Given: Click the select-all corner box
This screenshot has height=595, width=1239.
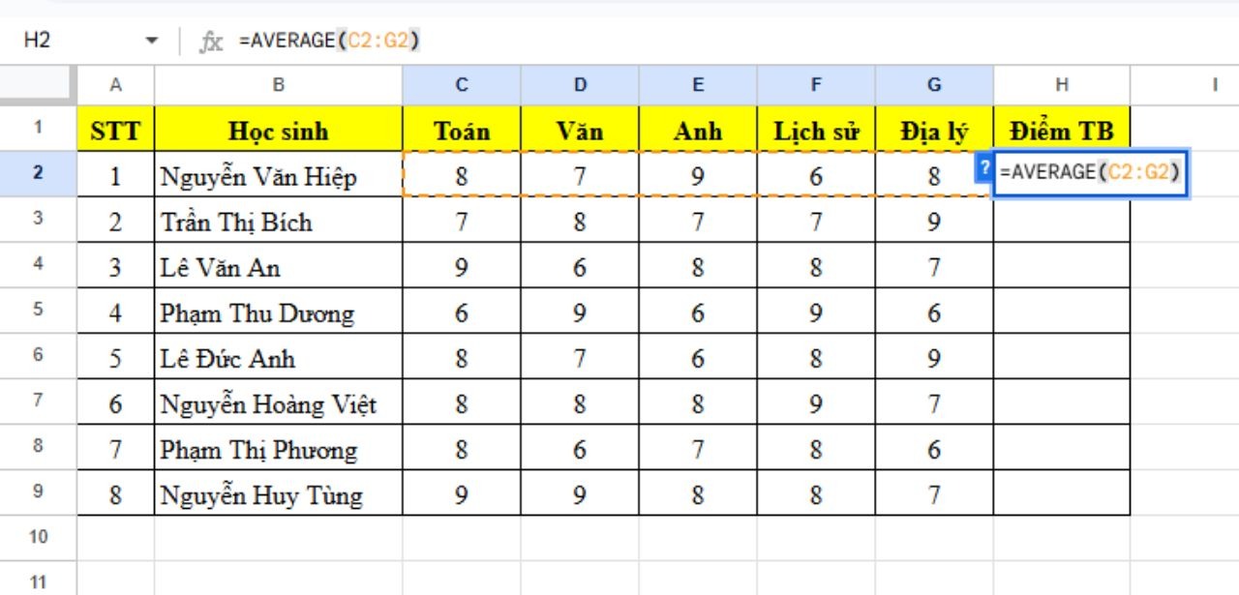Looking at the screenshot, I should (x=38, y=85).
